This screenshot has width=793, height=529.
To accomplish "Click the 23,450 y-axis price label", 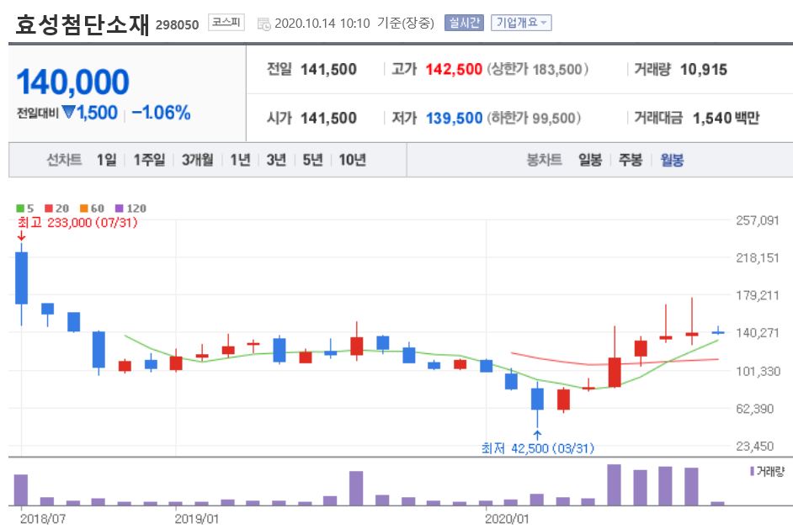I will coord(754,446).
